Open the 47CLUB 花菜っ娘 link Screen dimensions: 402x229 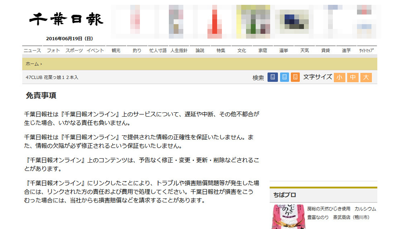point(52,77)
